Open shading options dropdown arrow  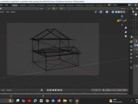[126, 12]
